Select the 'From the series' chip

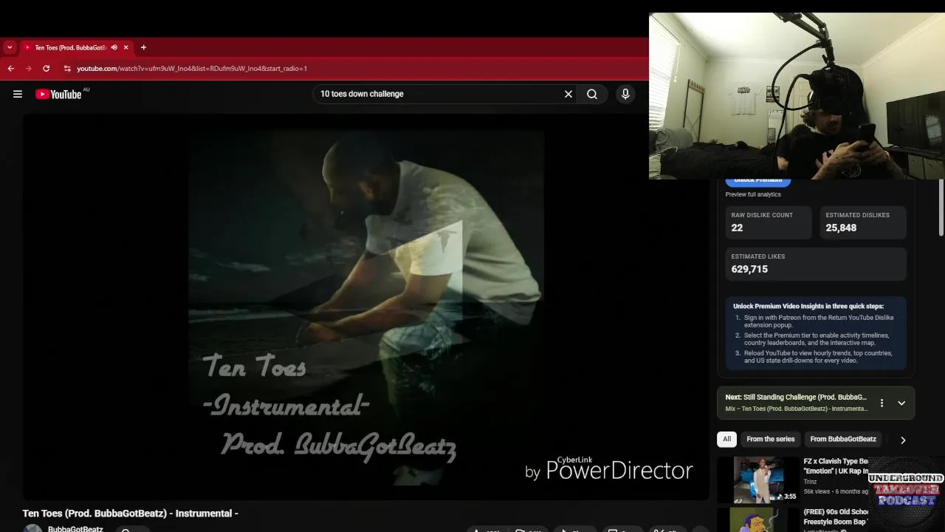(x=771, y=439)
